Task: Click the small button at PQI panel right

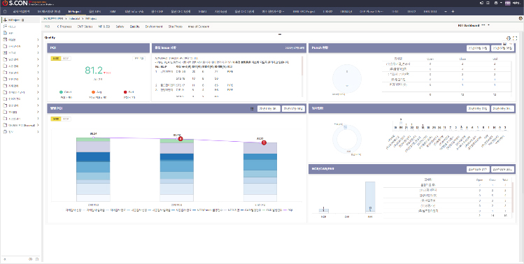Action: 139,59
